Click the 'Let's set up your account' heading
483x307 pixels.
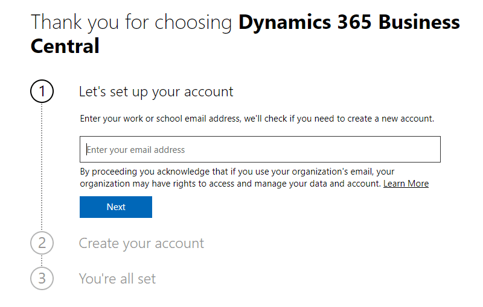click(156, 91)
